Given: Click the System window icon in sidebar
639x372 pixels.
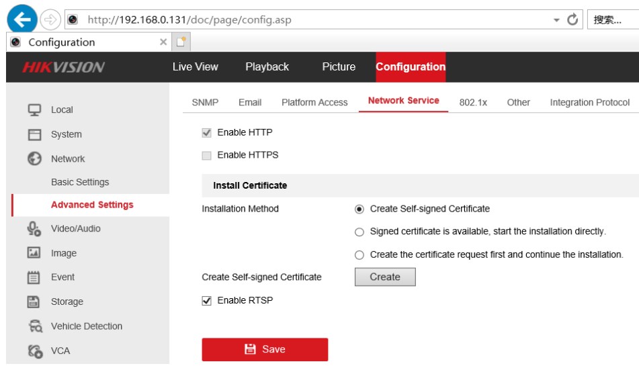Looking at the screenshot, I should click(34, 134).
